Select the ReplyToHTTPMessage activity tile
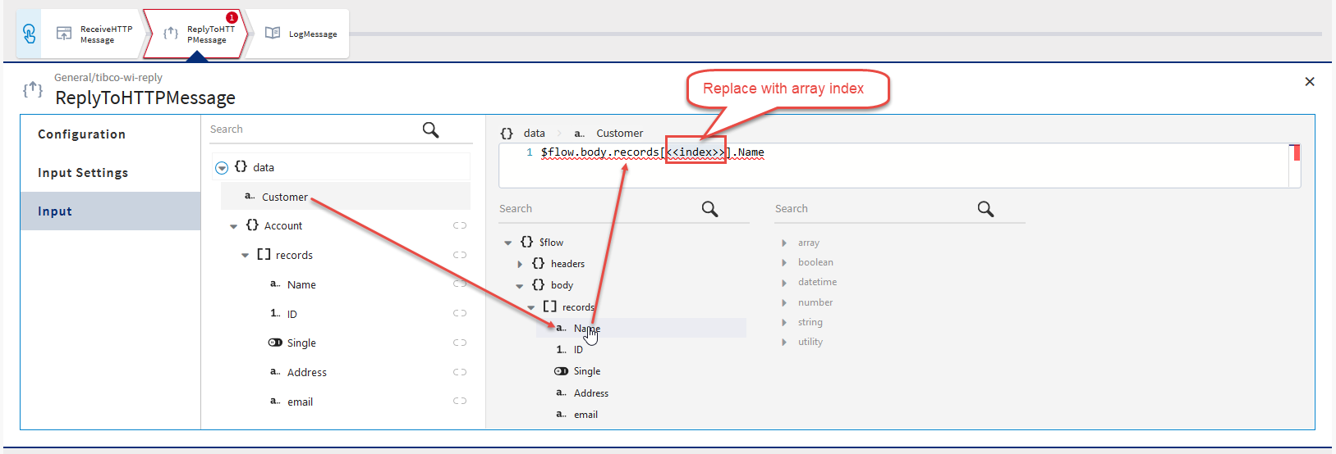 click(195, 34)
